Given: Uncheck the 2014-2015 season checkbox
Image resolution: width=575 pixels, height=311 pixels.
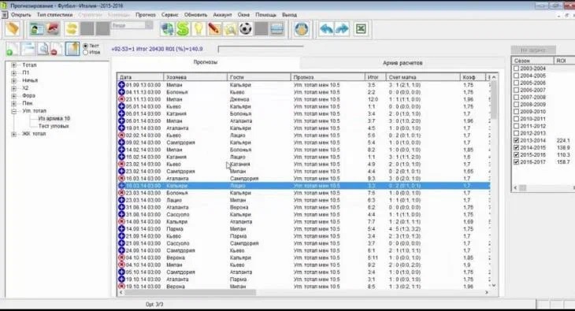Looking at the screenshot, I should pyautogui.click(x=517, y=147).
